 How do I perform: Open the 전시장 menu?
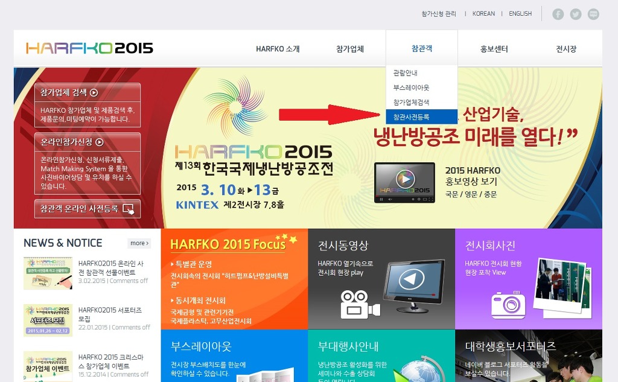pos(566,49)
